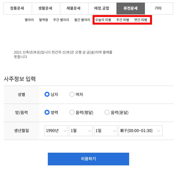
Task: Select the 남자 radio button
Action: pos(47,94)
